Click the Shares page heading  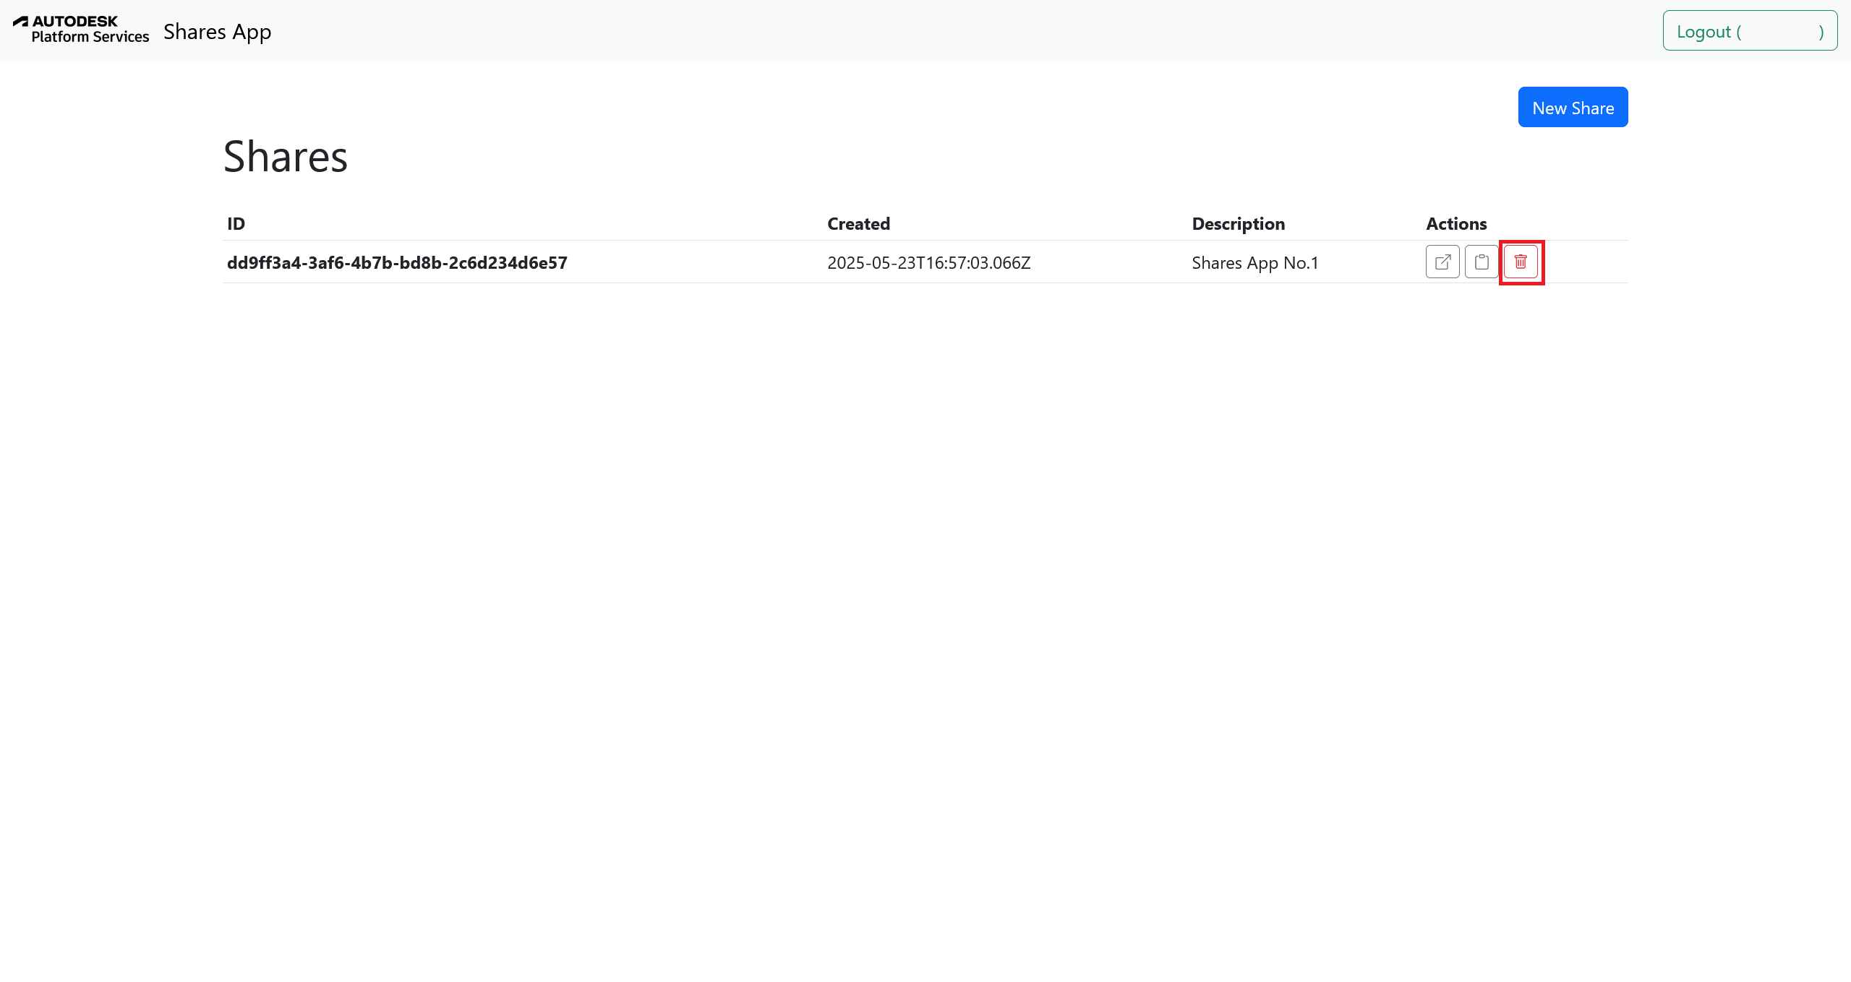coord(286,156)
